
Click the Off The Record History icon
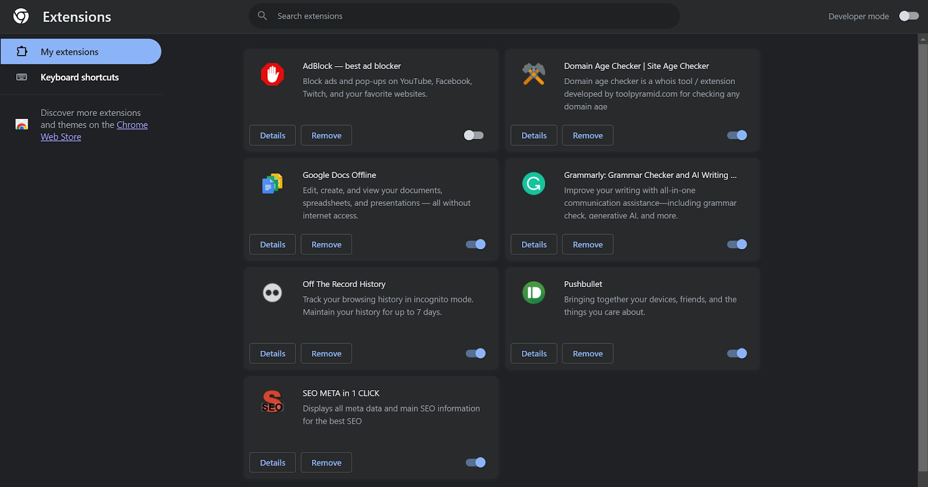point(272,293)
